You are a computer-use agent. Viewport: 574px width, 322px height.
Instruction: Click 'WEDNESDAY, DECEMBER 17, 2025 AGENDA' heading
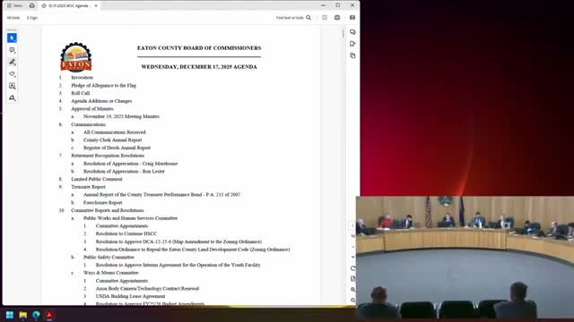point(199,67)
